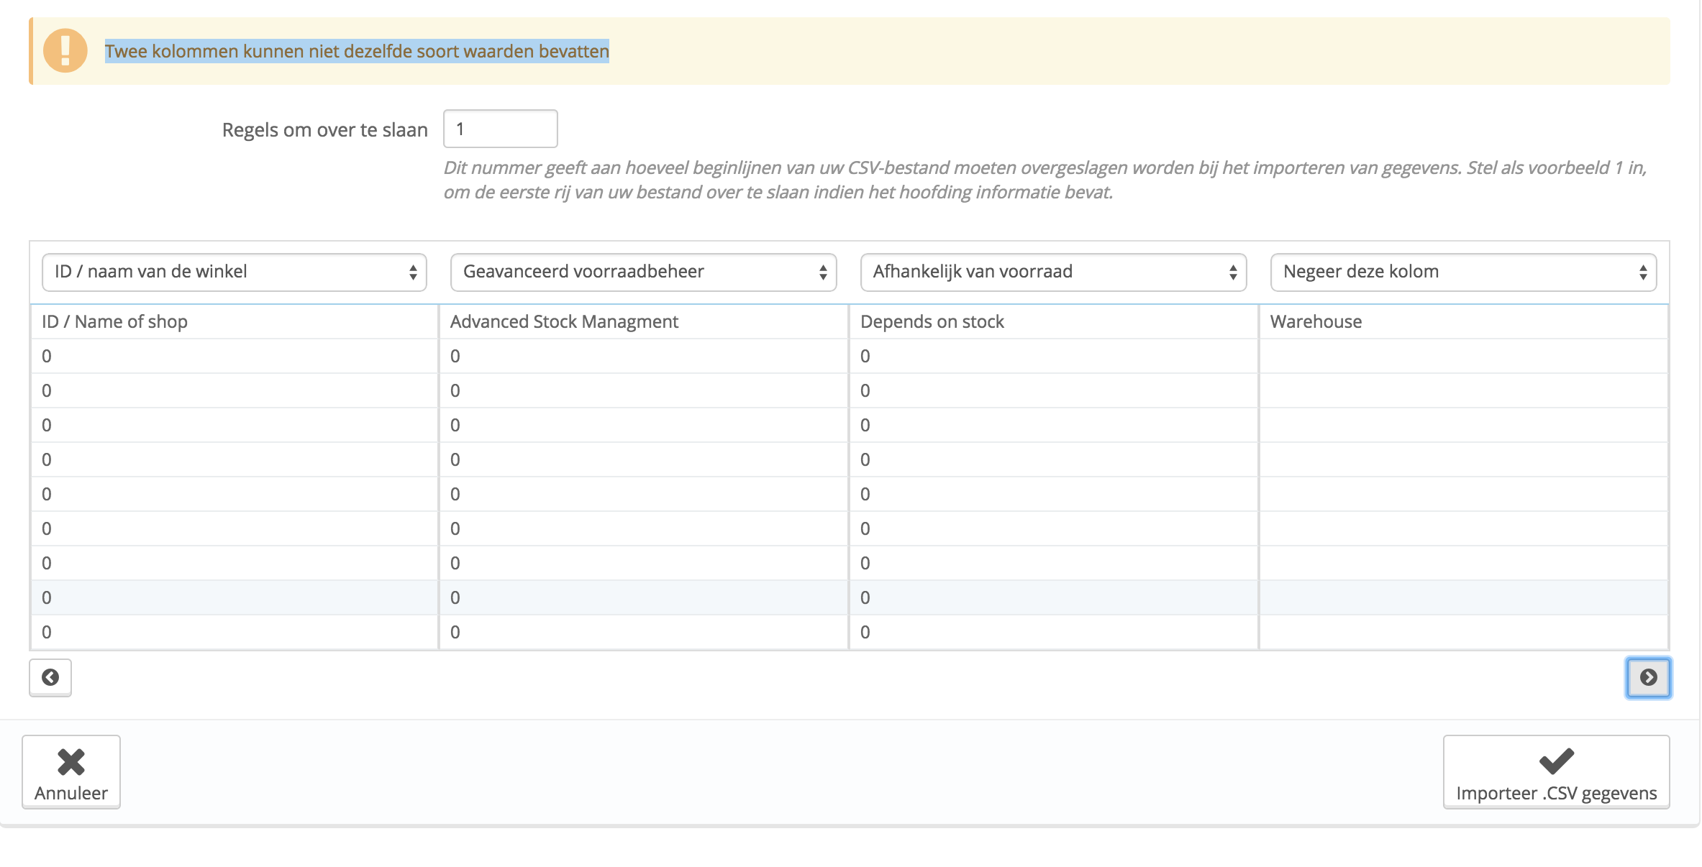Click the 'Regels om over te slaan' label

point(324,130)
